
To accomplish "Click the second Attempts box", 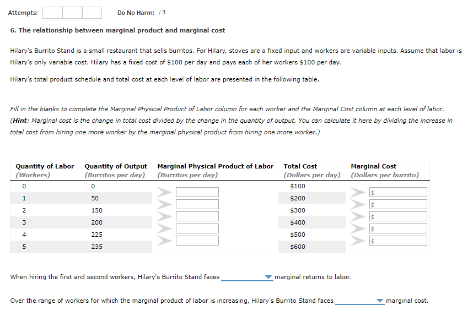I will pos(72,13).
